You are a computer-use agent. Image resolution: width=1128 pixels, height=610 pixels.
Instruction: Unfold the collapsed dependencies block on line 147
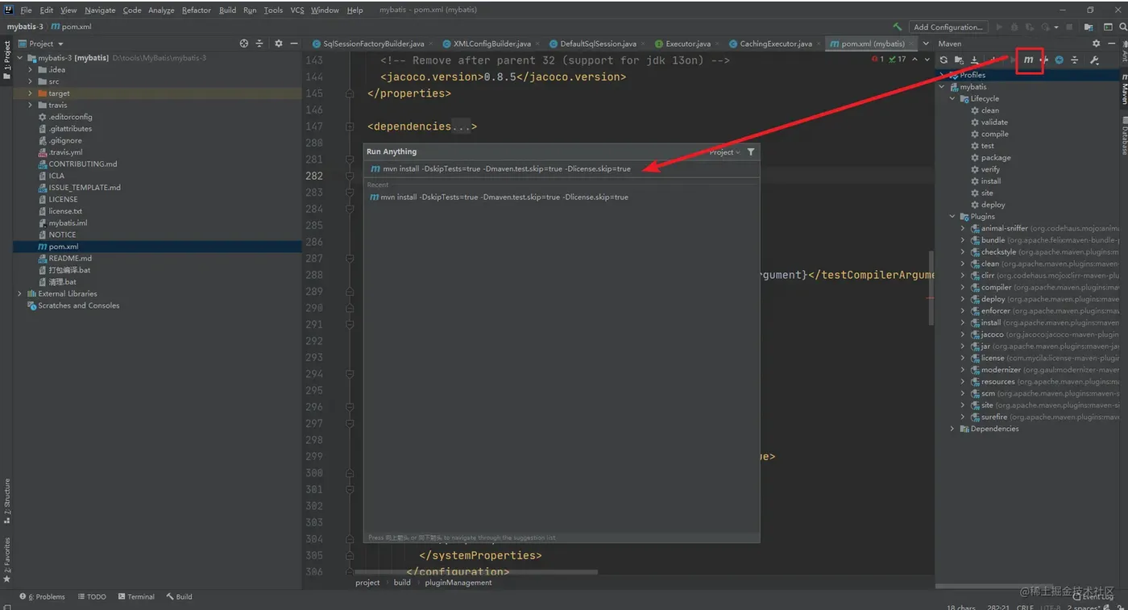pyautogui.click(x=350, y=127)
